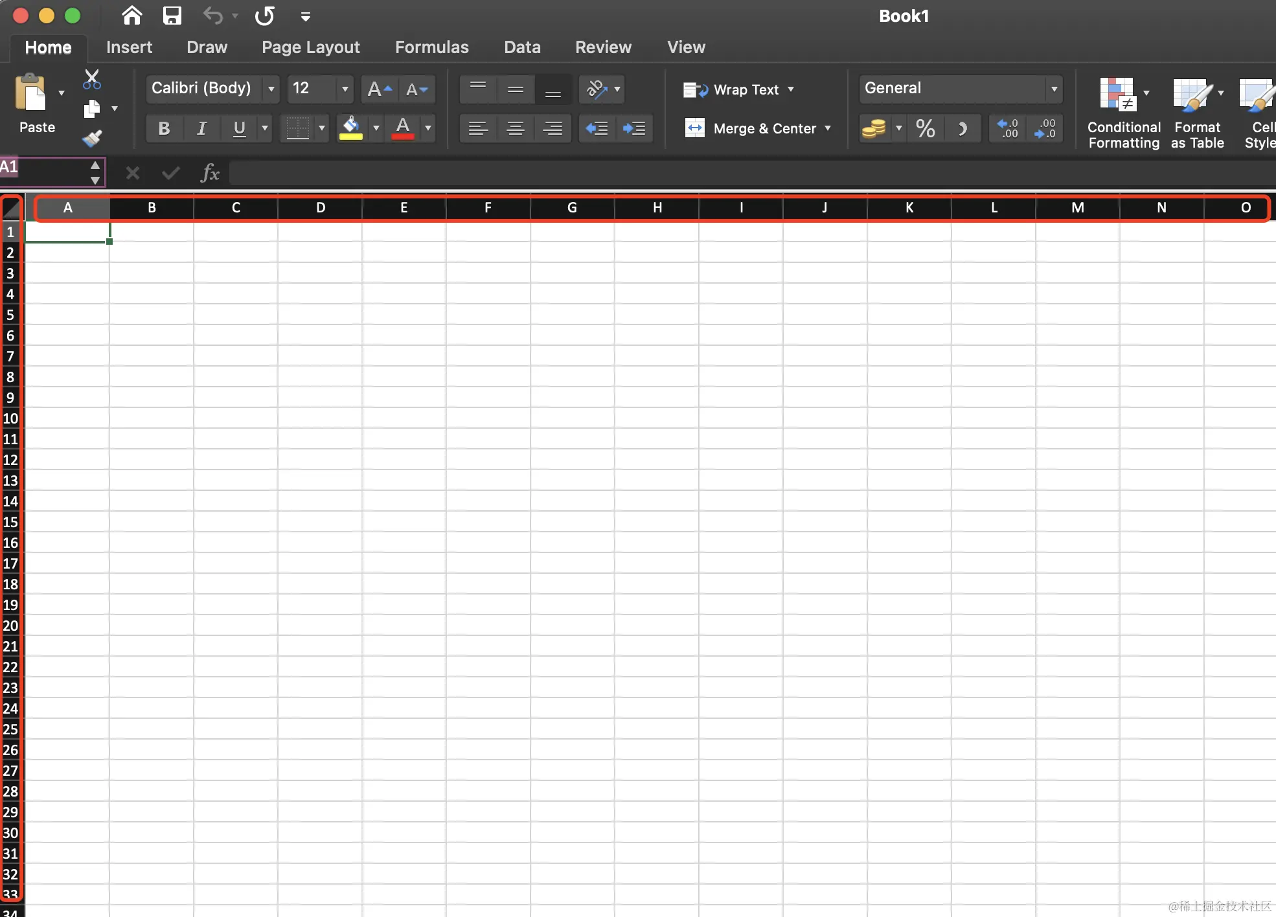Image resolution: width=1276 pixels, height=917 pixels.
Task: Click the Center text alignment icon
Action: (515, 128)
